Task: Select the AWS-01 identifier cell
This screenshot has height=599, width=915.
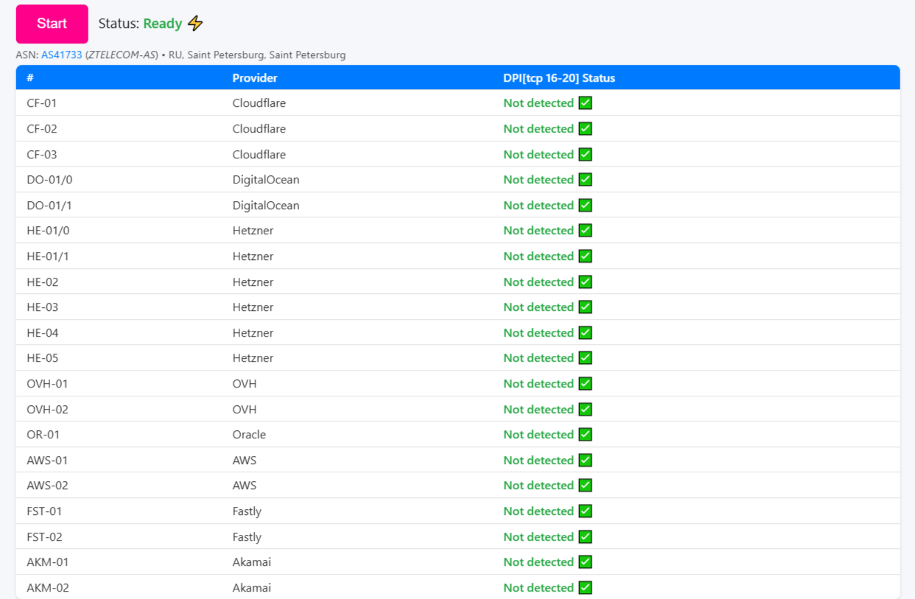Action: click(x=47, y=460)
